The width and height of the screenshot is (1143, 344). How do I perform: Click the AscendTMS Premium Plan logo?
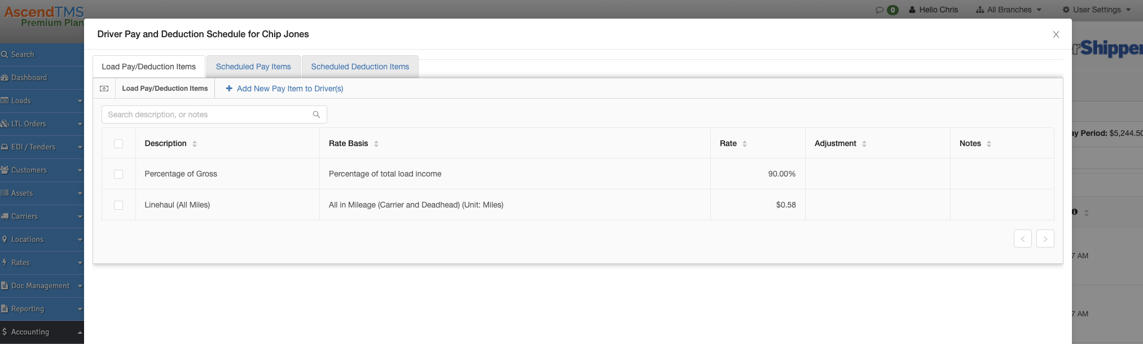(x=43, y=16)
